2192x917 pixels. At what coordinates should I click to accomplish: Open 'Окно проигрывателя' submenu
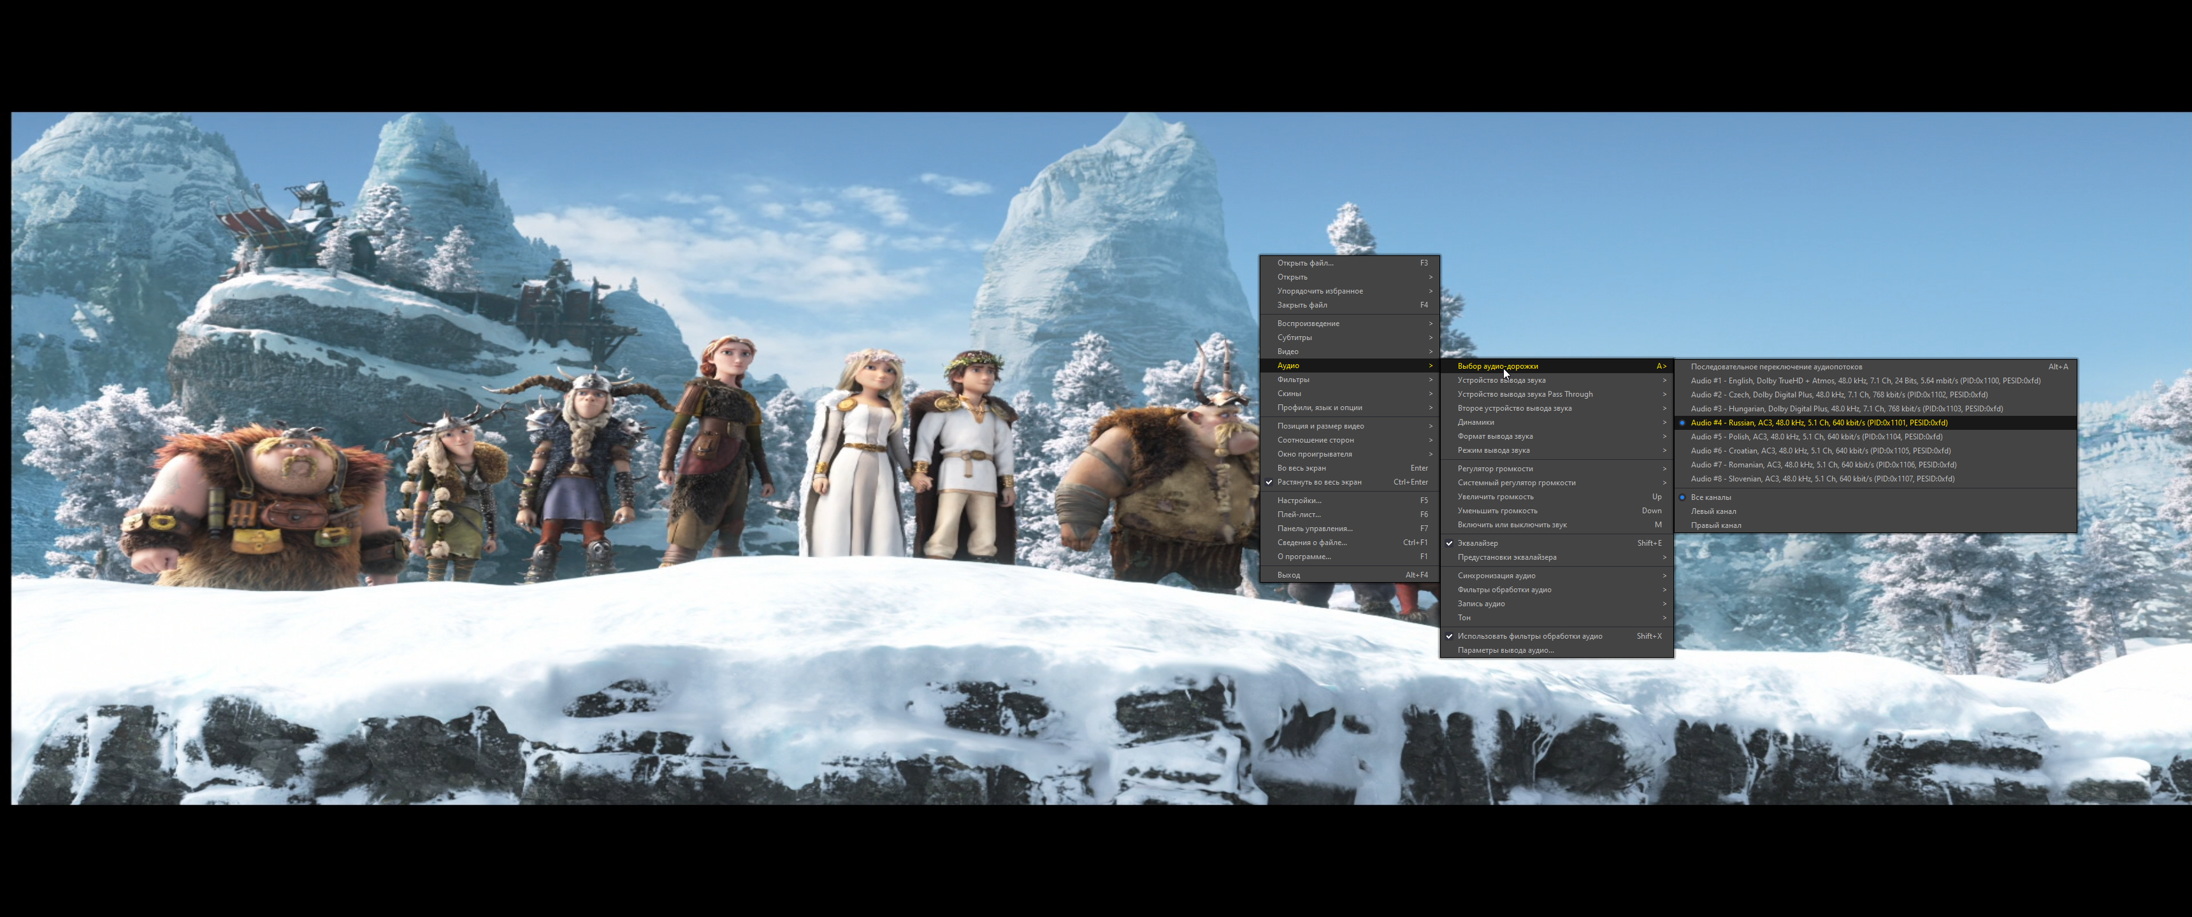pyautogui.click(x=1350, y=454)
